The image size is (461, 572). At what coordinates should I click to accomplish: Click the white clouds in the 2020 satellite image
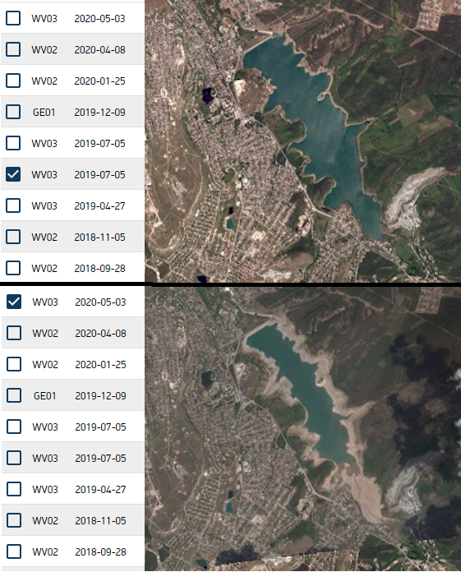pyautogui.click(x=456, y=376)
